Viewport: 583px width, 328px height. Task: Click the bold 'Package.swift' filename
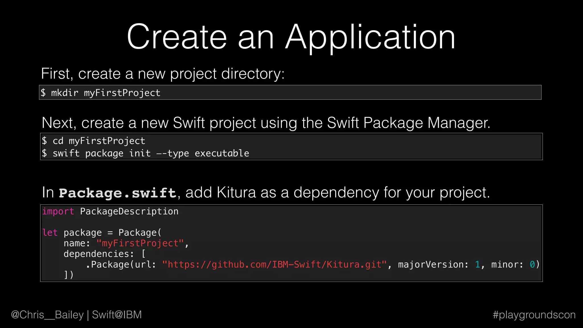pos(118,193)
